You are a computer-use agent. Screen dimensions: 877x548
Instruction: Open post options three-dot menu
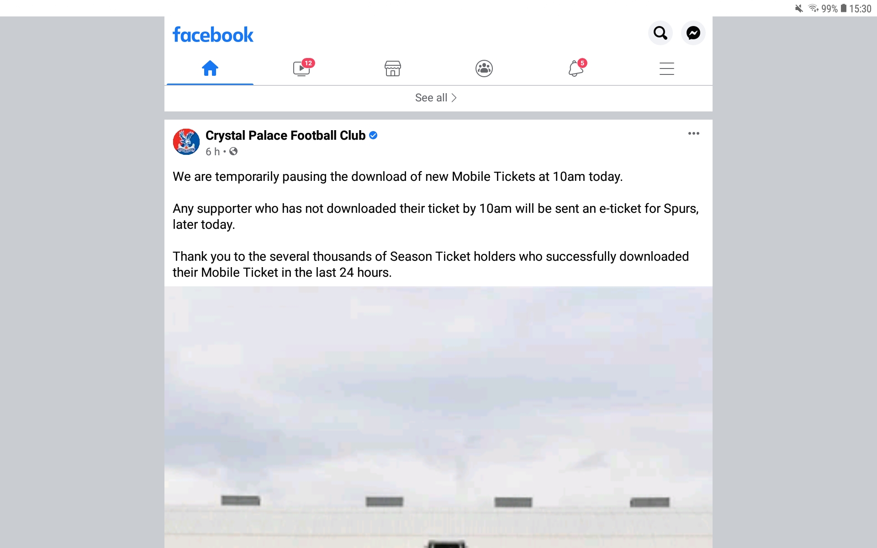693,133
